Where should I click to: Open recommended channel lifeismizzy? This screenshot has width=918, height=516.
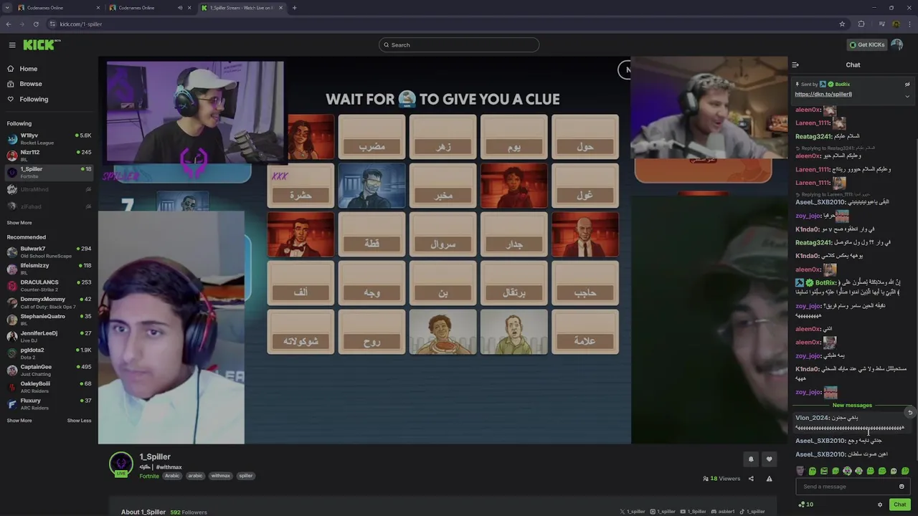coord(49,269)
